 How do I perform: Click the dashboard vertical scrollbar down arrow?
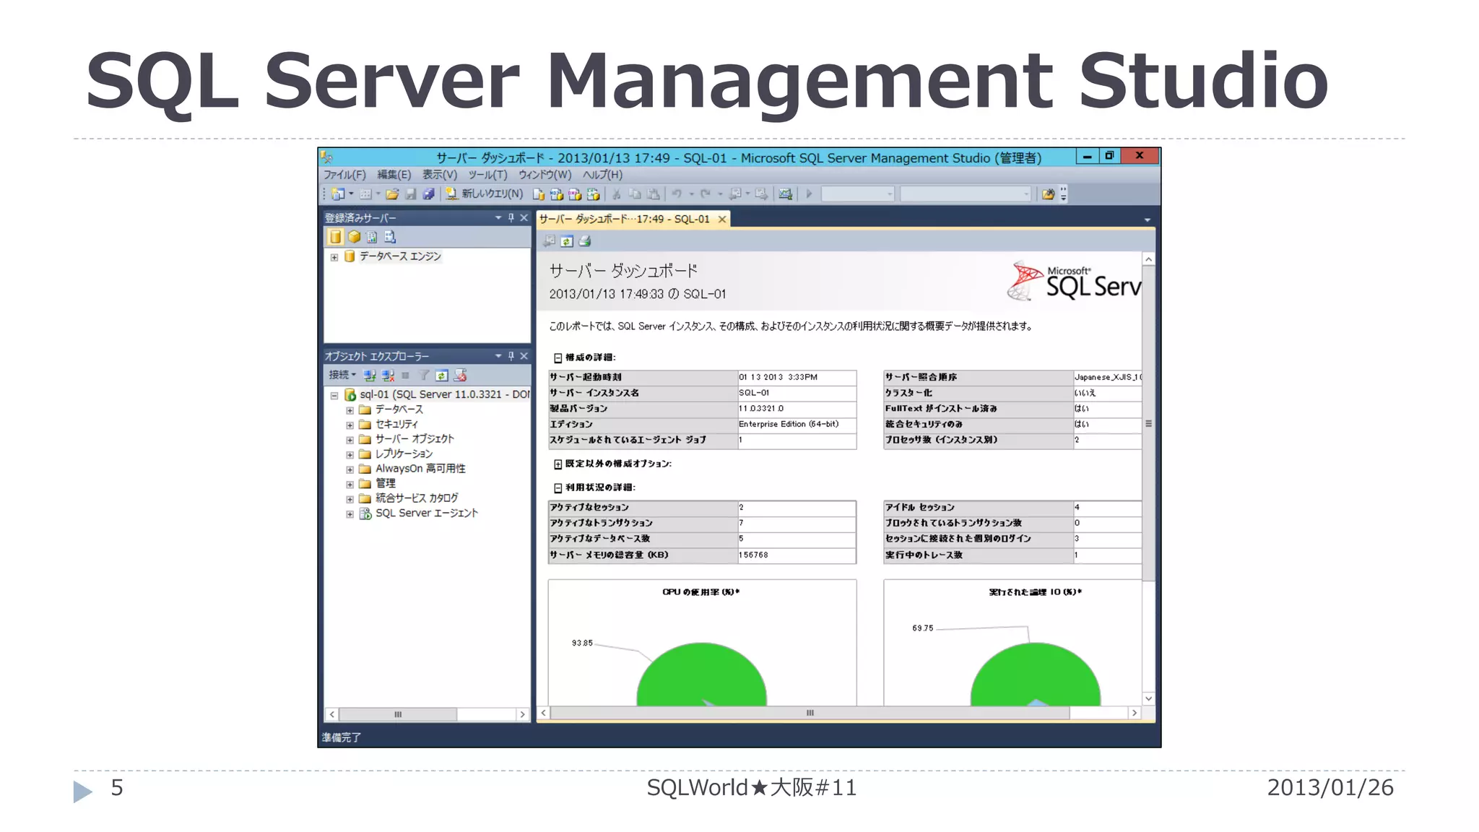(x=1148, y=698)
